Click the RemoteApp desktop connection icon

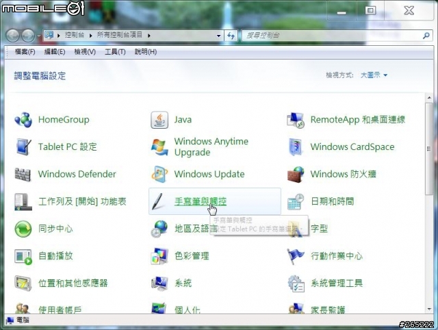[296, 120]
